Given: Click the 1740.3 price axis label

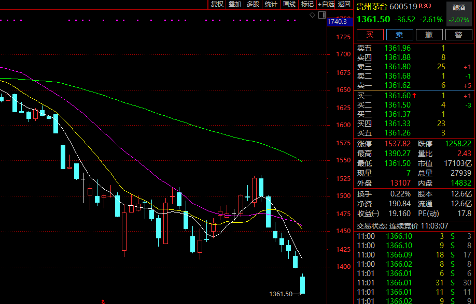Looking at the screenshot, I should point(340,22).
